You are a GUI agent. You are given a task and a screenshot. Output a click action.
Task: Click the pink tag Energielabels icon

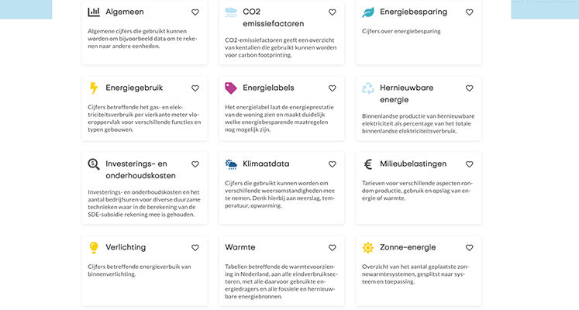231,88
